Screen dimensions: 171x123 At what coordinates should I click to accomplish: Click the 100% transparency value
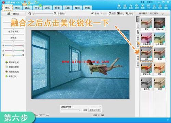85,110
